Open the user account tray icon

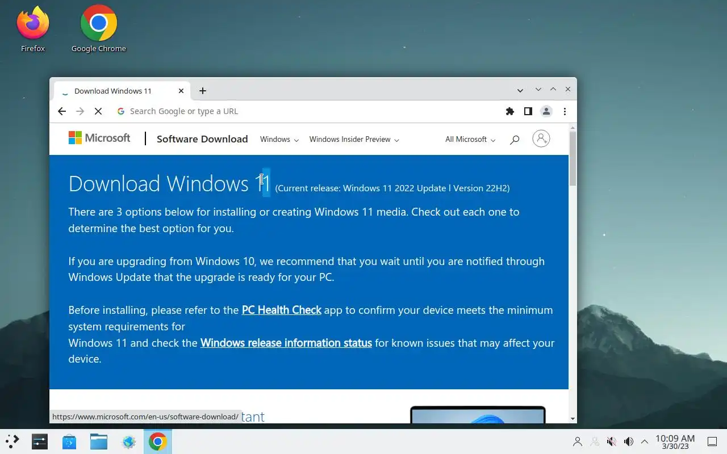[x=578, y=442]
